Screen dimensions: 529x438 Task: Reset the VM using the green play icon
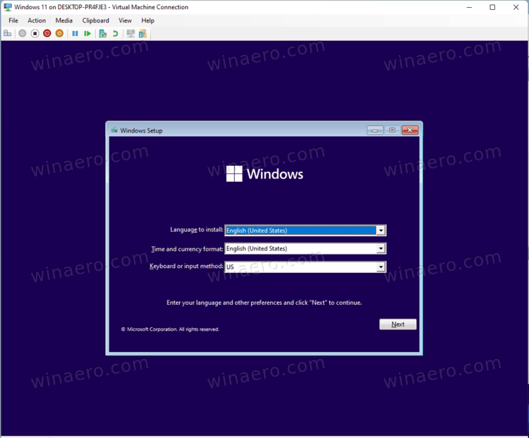pyautogui.click(x=87, y=33)
